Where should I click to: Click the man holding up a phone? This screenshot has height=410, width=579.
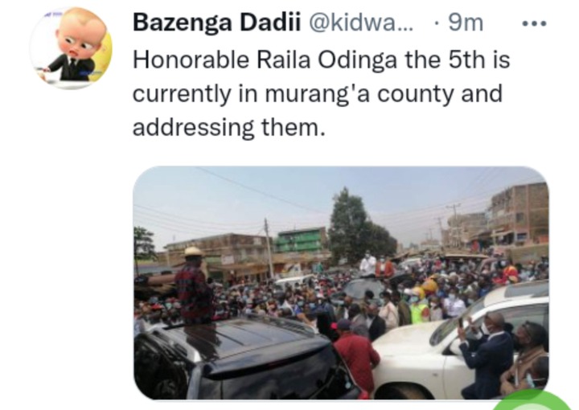pyautogui.click(x=484, y=355)
